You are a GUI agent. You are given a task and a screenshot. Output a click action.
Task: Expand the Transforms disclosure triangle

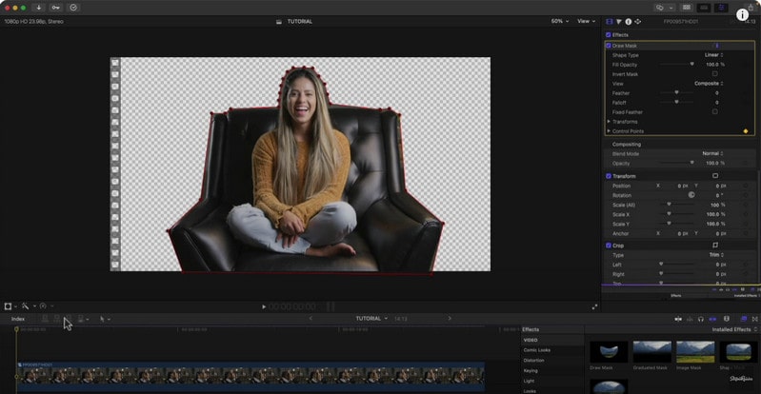(x=609, y=121)
